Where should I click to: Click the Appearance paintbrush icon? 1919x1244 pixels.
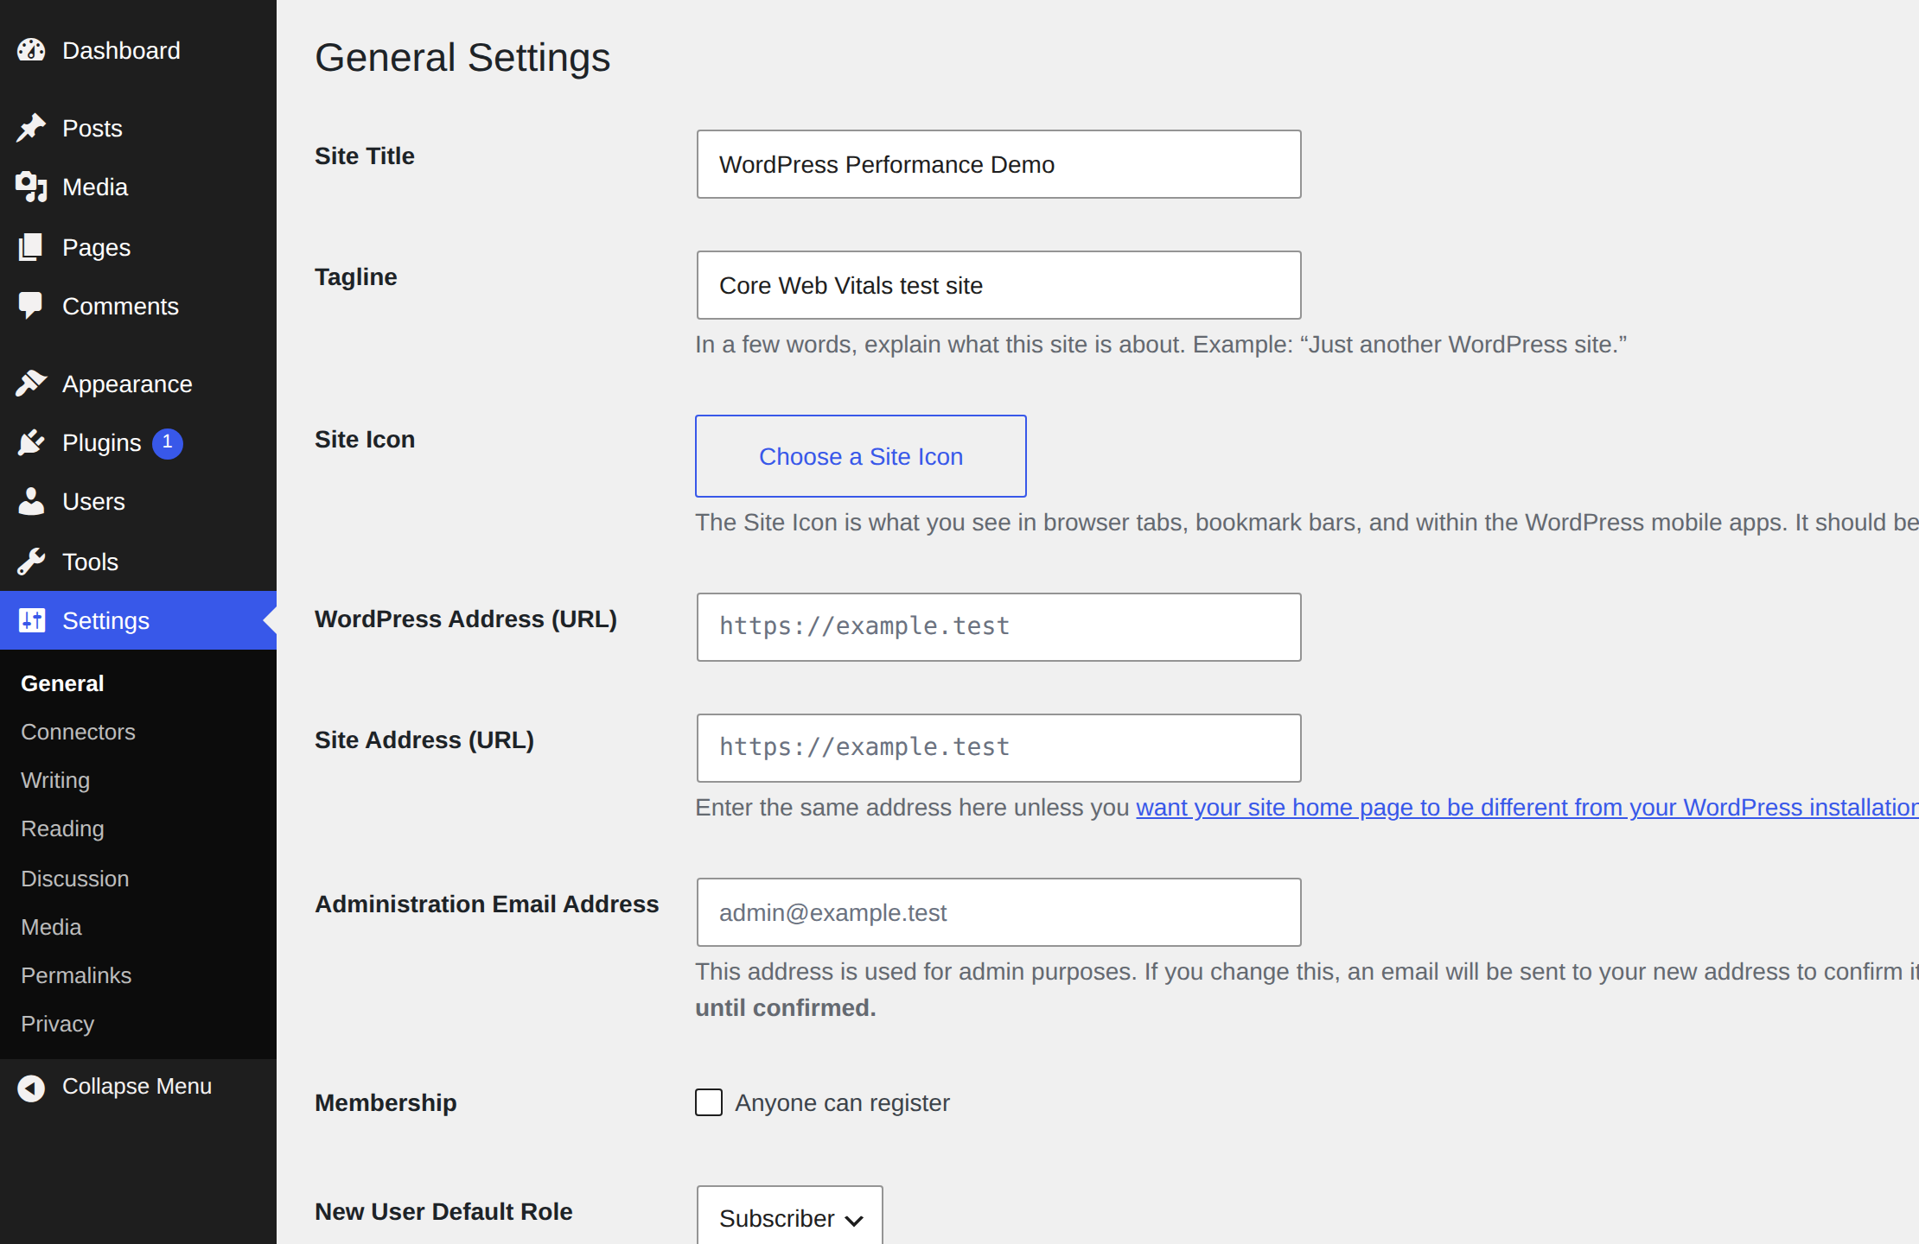pos(31,384)
